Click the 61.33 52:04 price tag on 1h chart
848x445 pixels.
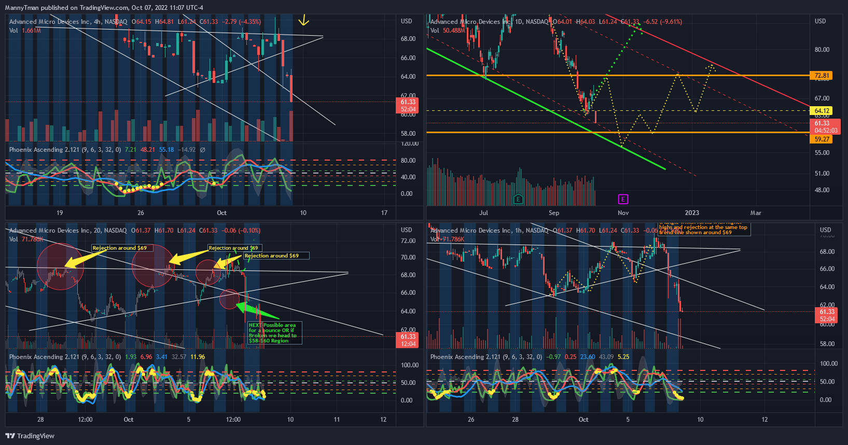click(827, 315)
